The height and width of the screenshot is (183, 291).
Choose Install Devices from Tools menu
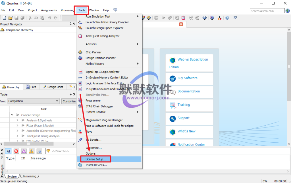tap(109, 165)
